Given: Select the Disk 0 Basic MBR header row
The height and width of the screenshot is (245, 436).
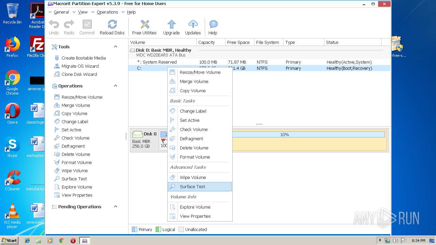Looking at the screenshot, I should 259,52.
